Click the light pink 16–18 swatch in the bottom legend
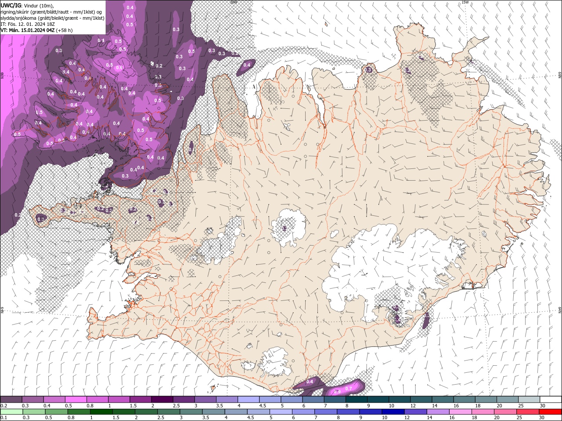The image size is (562, 421). coord(460,412)
